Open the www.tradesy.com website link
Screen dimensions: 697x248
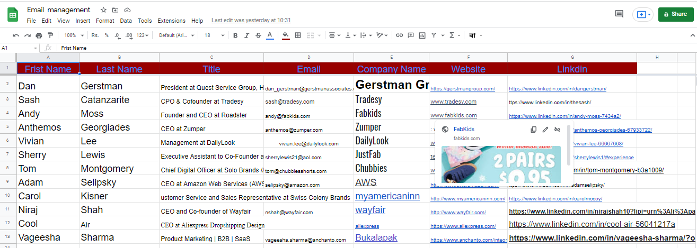pos(453,102)
